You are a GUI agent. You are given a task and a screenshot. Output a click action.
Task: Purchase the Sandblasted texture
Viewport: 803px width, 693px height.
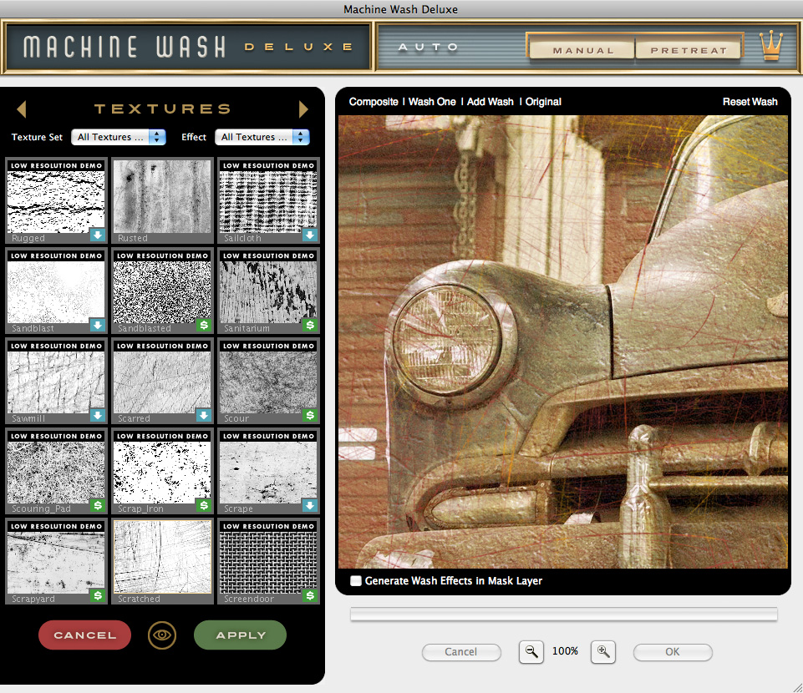click(204, 325)
